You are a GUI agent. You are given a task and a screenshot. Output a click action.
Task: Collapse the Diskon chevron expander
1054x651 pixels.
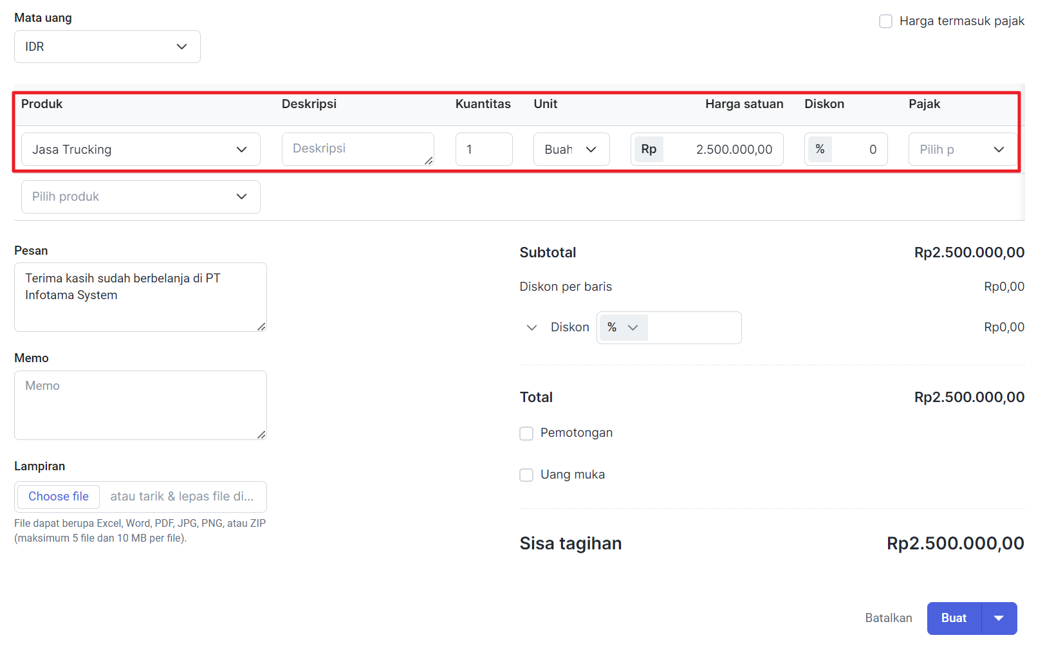(x=532, y=328)
